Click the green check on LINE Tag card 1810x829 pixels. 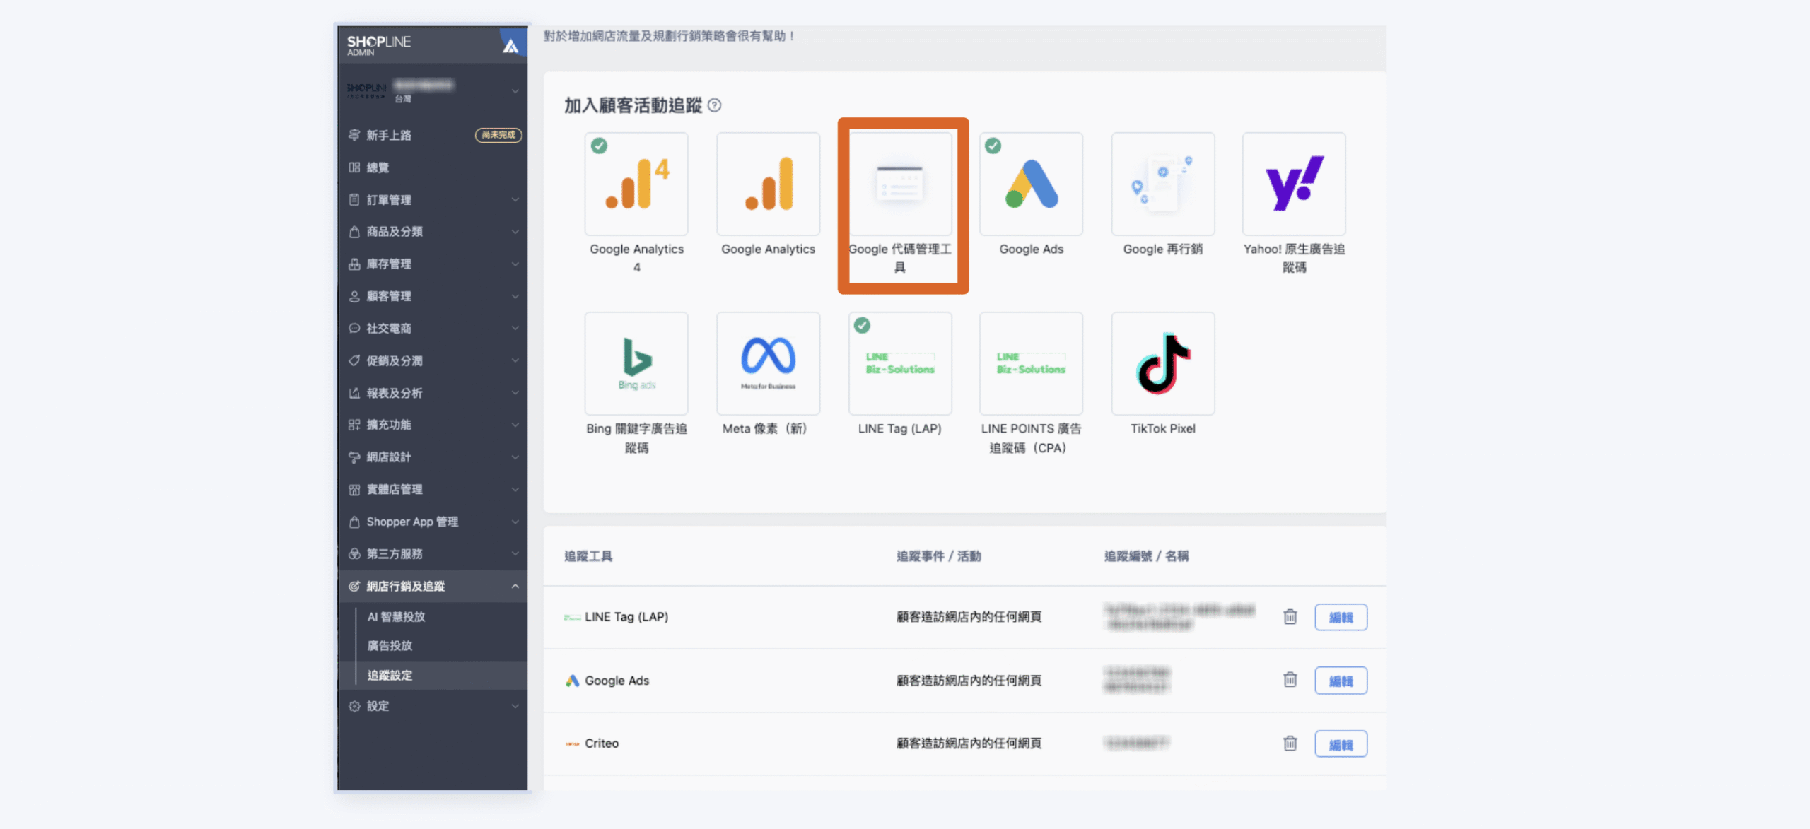tap(862, 325)
